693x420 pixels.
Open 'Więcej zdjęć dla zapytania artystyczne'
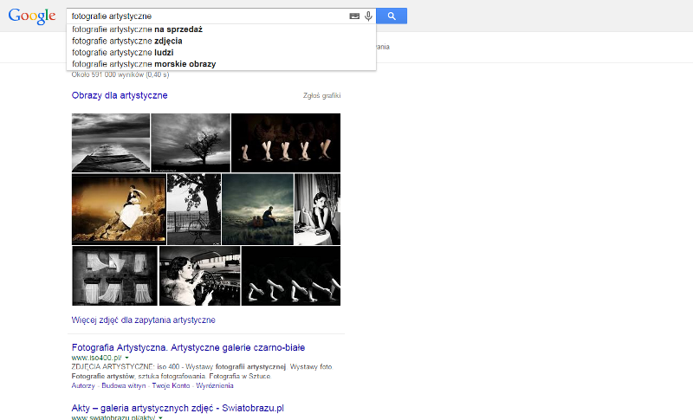(x=143, y=320)
